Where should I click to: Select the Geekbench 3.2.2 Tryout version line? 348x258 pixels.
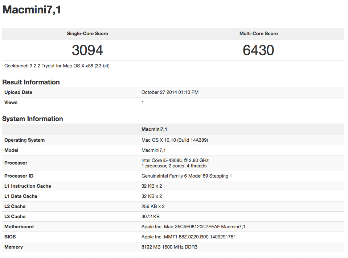pos(57,66)
